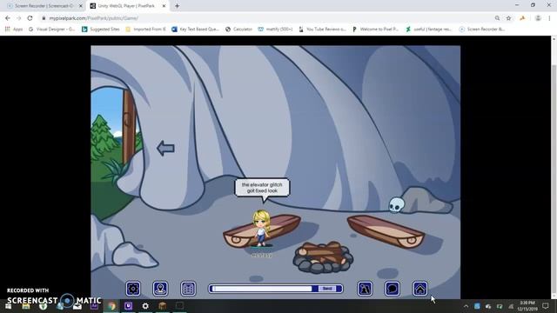Open the Chrome three-dot menu
The width and height of the screenshot is (557, 313).
(x=549, y=18)
